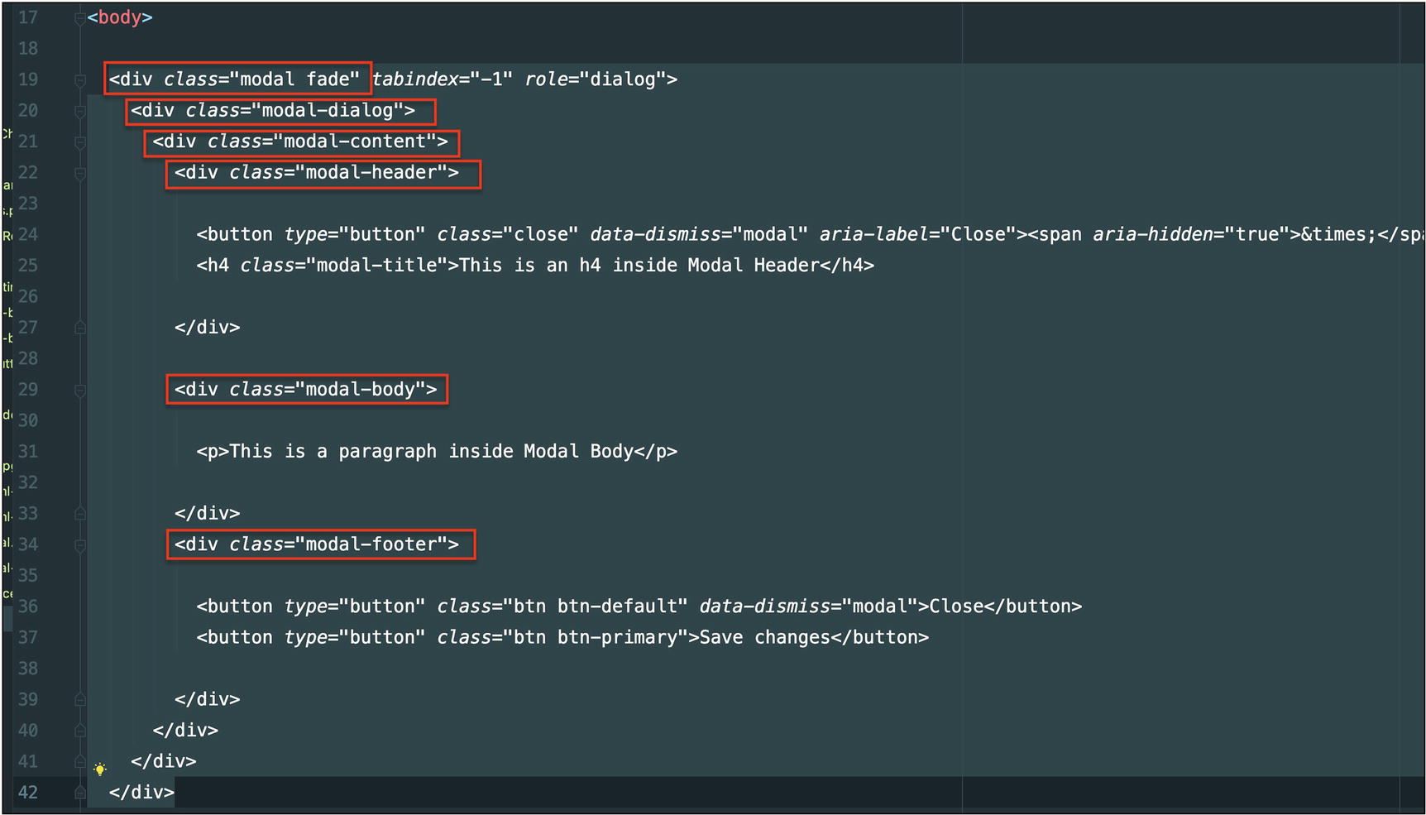Fold the modal-body div at line 29
Image resolution: width=1426 pixels, height=815 pixels.
click(x=80, y=390)
